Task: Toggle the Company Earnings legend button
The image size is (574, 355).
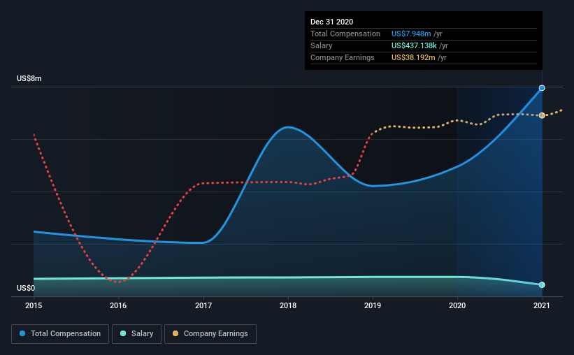Action: click(210, 334)
